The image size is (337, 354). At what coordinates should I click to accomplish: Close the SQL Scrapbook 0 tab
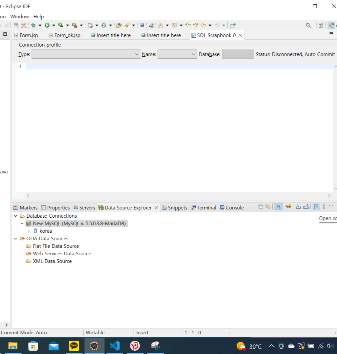tap(240, 35)
